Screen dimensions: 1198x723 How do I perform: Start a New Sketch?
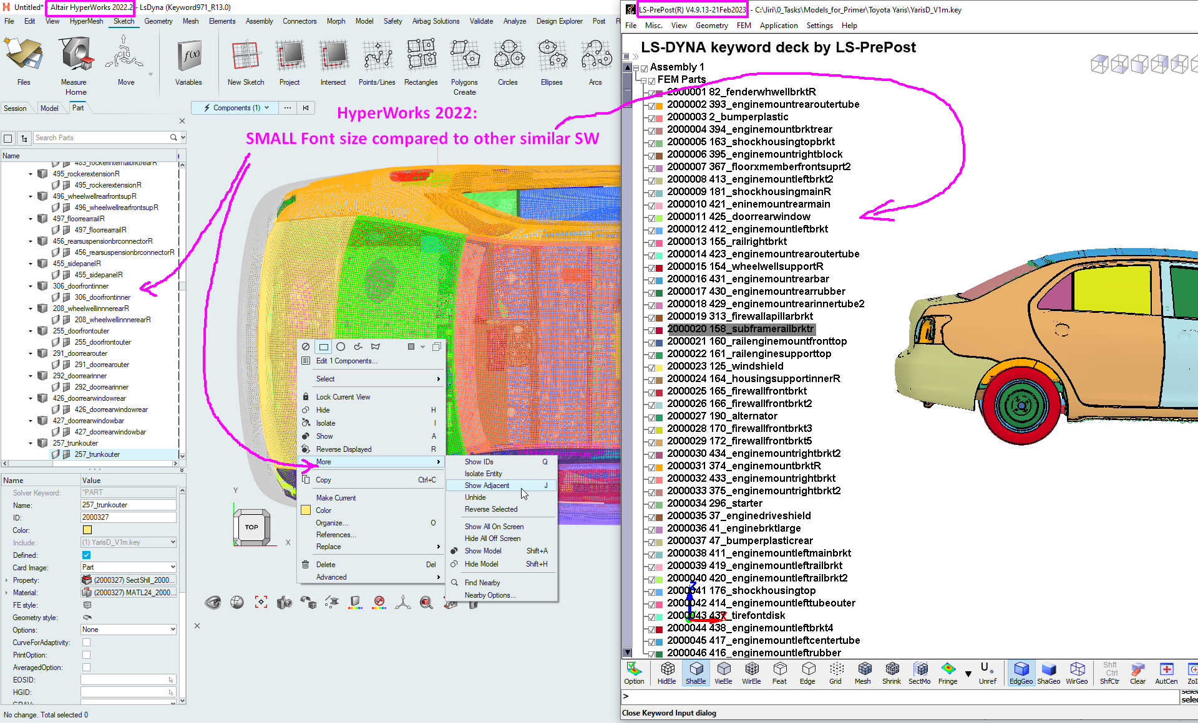pyautogui.click(x=246, y=56)
